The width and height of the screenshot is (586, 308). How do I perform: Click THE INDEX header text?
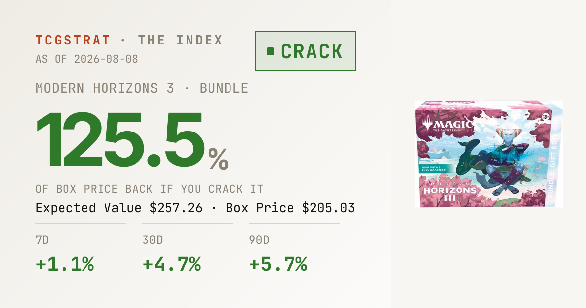click(181, 41)
